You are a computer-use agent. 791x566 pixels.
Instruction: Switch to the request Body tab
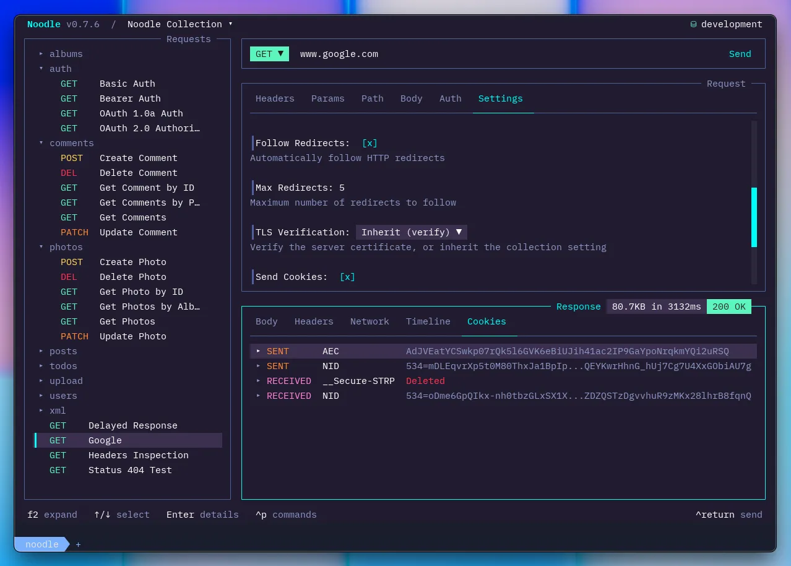click(412, 98)
